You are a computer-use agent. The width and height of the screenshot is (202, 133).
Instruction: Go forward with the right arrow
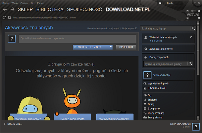click(x=12, y=9)
